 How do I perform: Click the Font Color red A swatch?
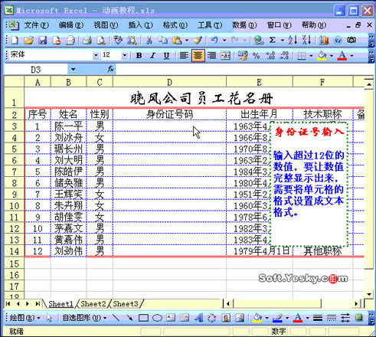click(x=342, y=55)
